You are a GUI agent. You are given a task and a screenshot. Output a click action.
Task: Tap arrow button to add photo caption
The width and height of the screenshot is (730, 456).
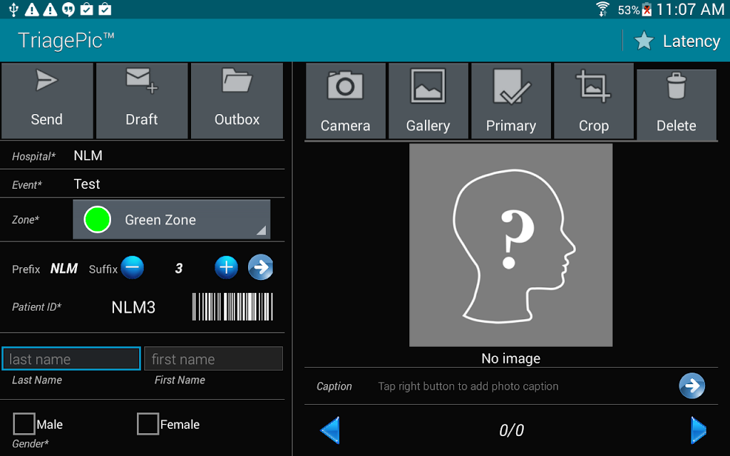coord(692,385)
